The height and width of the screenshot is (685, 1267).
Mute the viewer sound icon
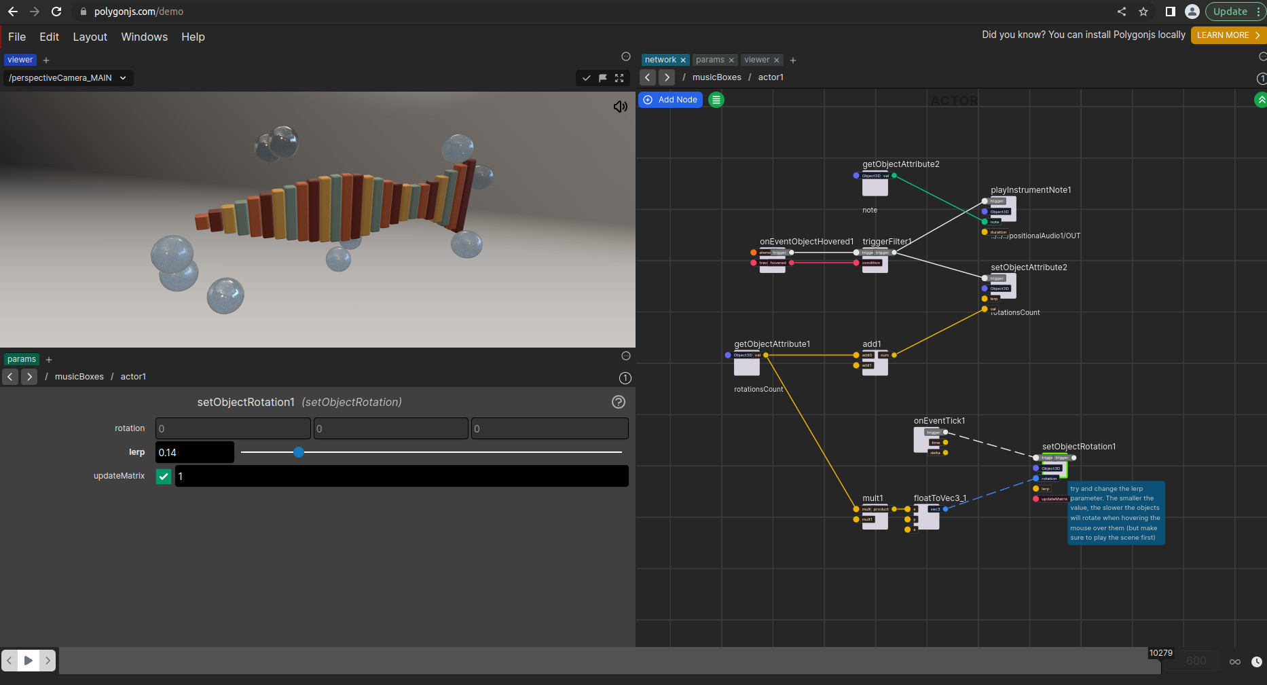(620, 107)
